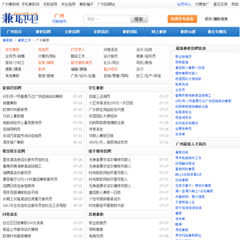Open the 个性可爱胖服装试衣 listing
The image size is (240, 240).
tap(105, 199)
